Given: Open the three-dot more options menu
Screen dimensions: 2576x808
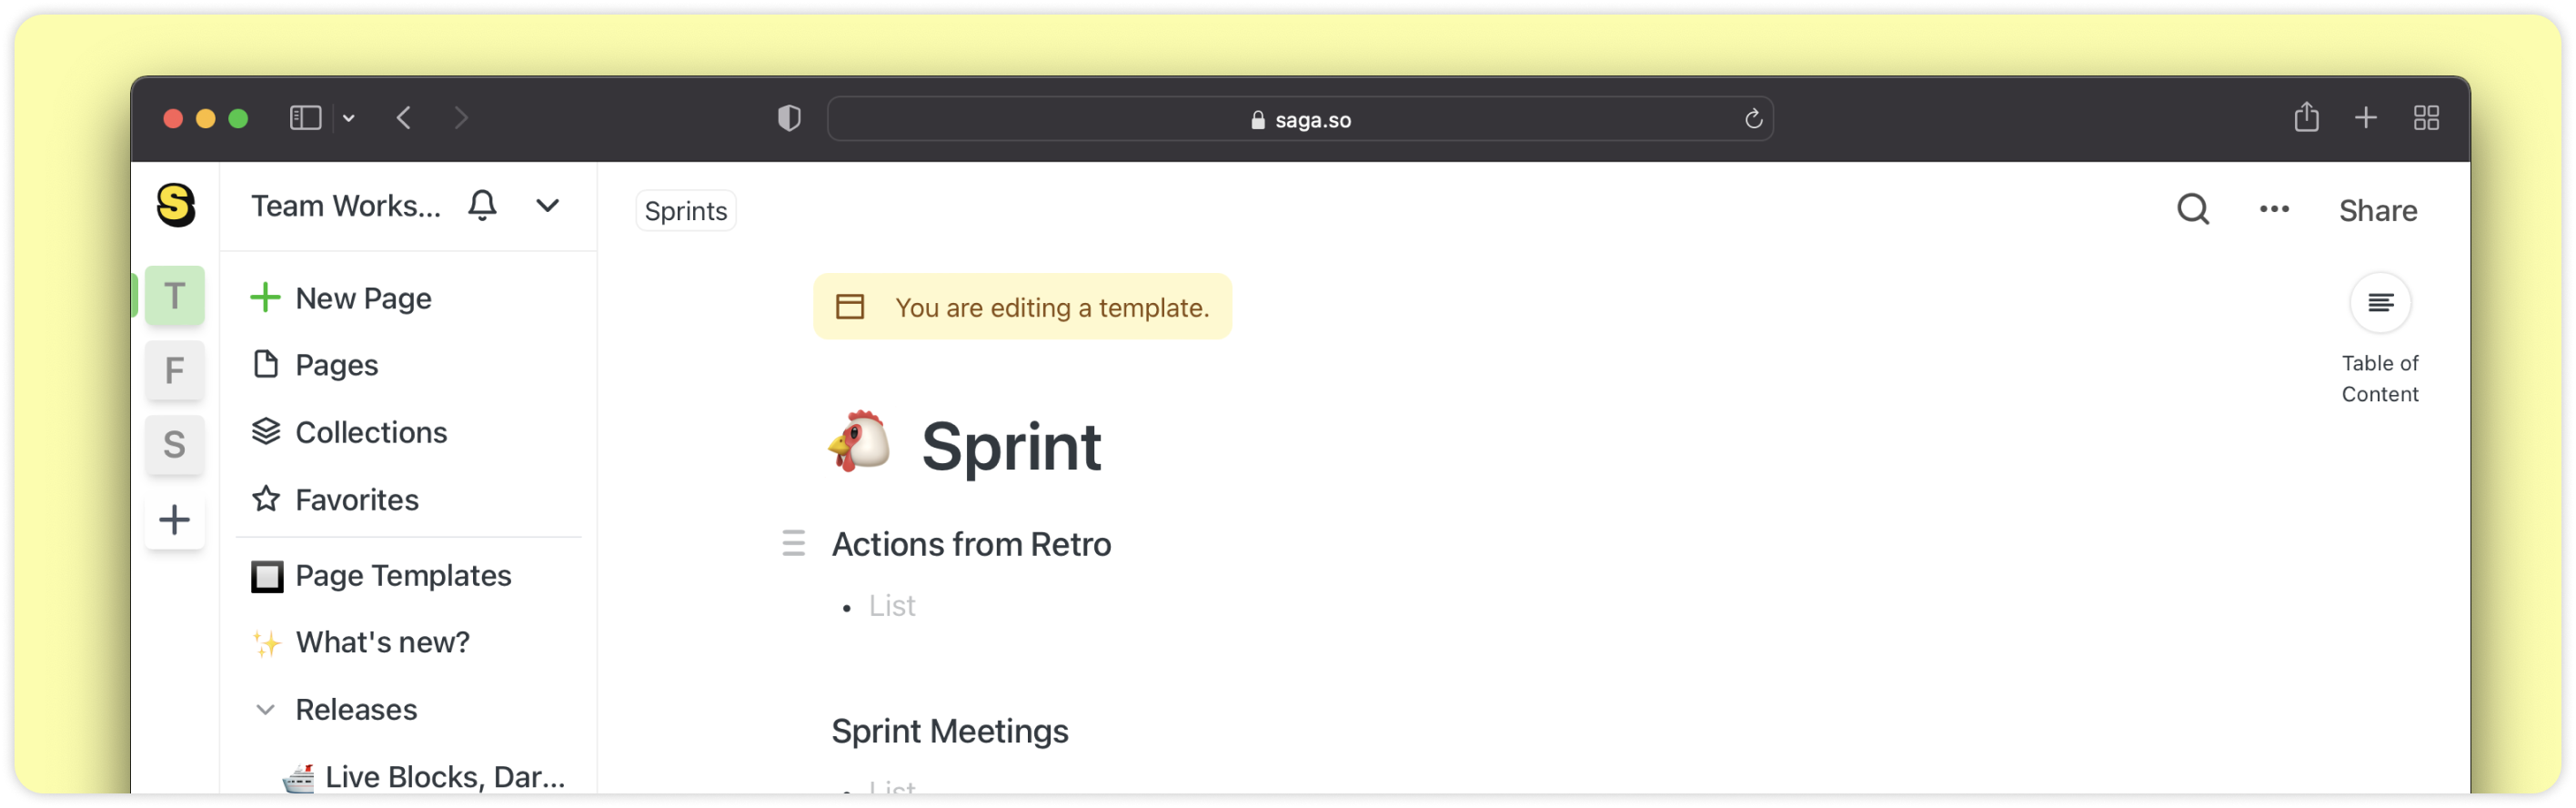Looking at the screenshot, I should tap(2274, 209).
